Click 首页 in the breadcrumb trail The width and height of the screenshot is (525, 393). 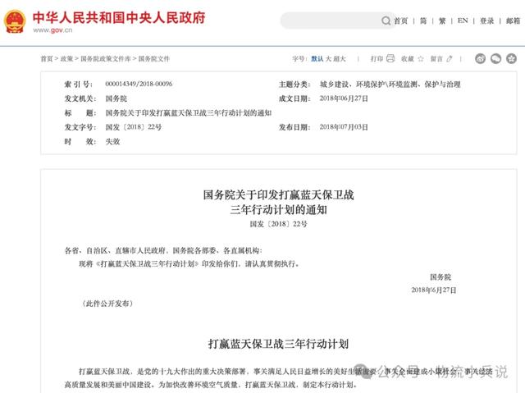pyautogui.click(x=47, y=59)
